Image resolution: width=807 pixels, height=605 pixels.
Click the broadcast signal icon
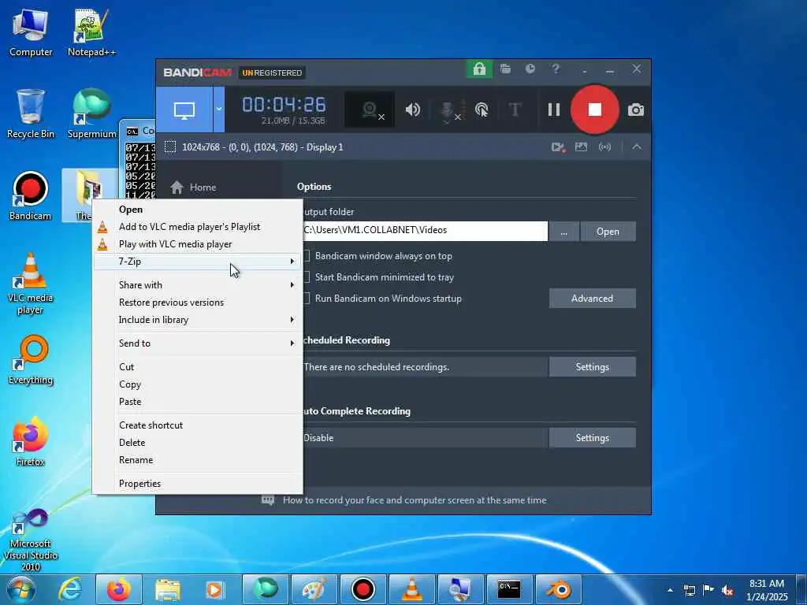604,147
